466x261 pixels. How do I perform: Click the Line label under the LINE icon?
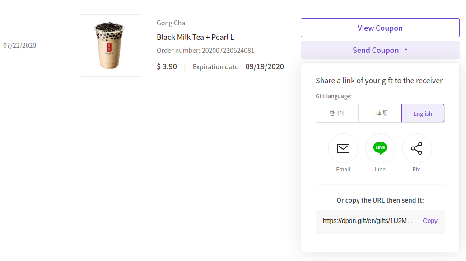pos(380,169)
